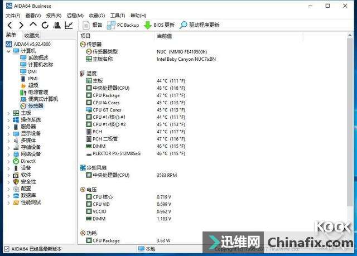
Task: Go back with the left arrow icon
Action: (10, 25)
